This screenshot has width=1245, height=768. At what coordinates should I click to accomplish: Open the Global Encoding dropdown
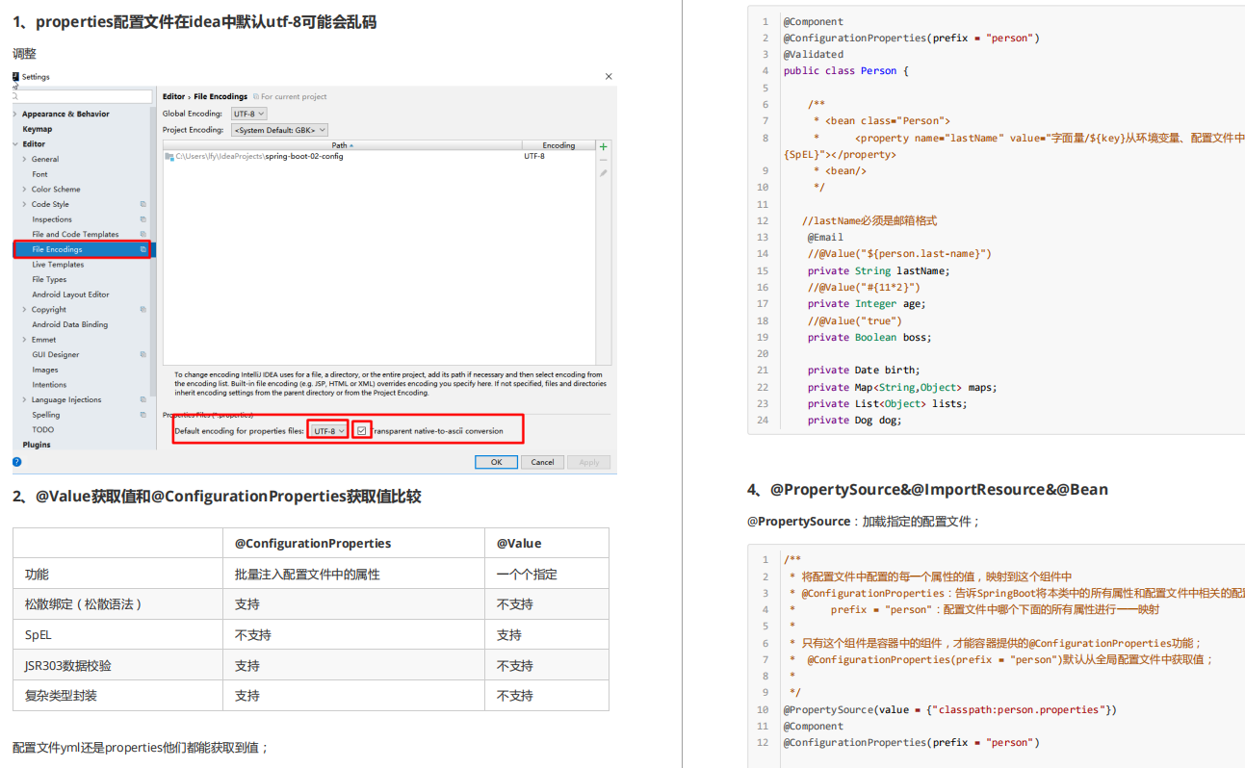point(248,114)
